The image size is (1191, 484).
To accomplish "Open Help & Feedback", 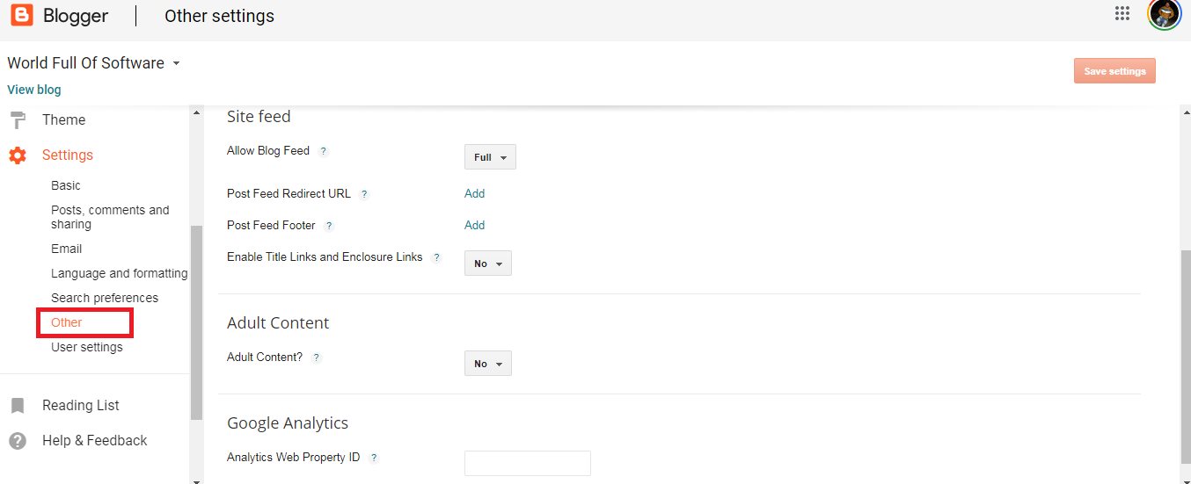I will [x=95, y=441].
